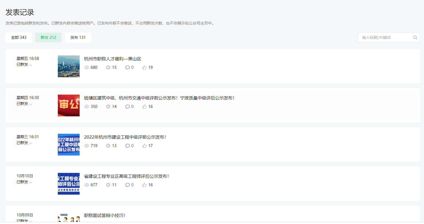Click the red 审公 thumbnail of 钱塘区 article
The width and height of the screenshot is (424, 224).
coord(69,105)
